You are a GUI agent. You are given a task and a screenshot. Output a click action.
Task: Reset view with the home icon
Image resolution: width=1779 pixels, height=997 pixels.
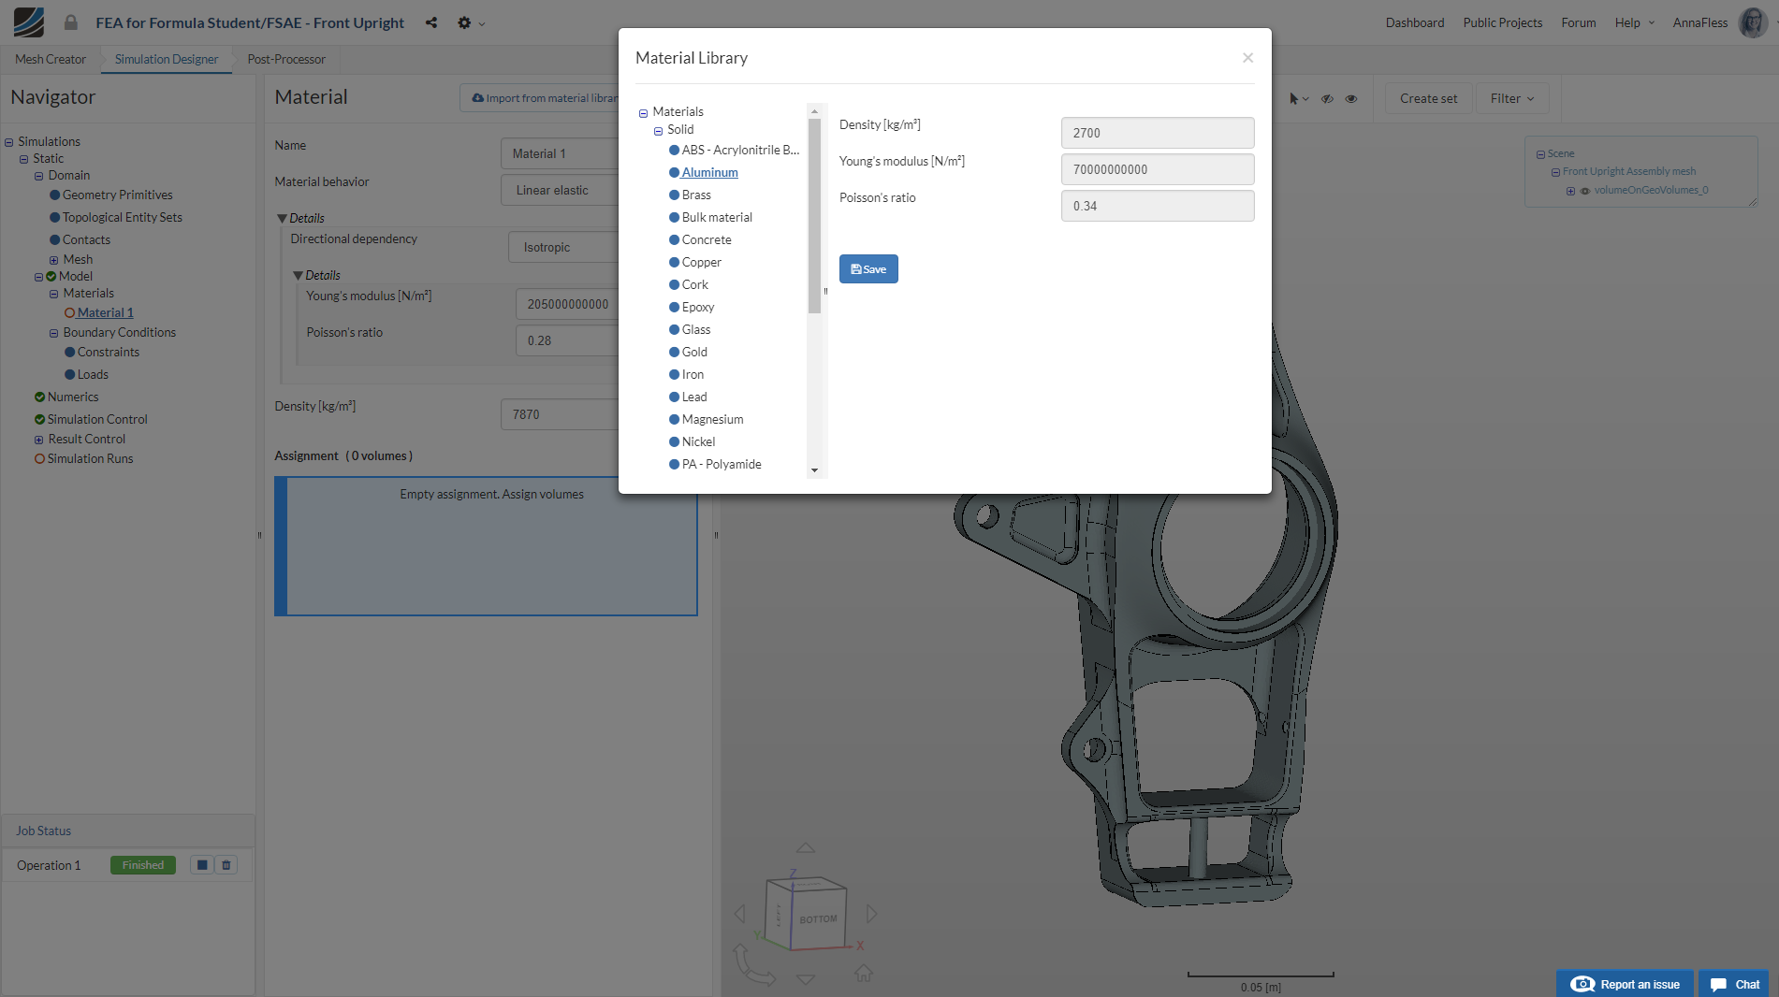click(x=863, y=974)
